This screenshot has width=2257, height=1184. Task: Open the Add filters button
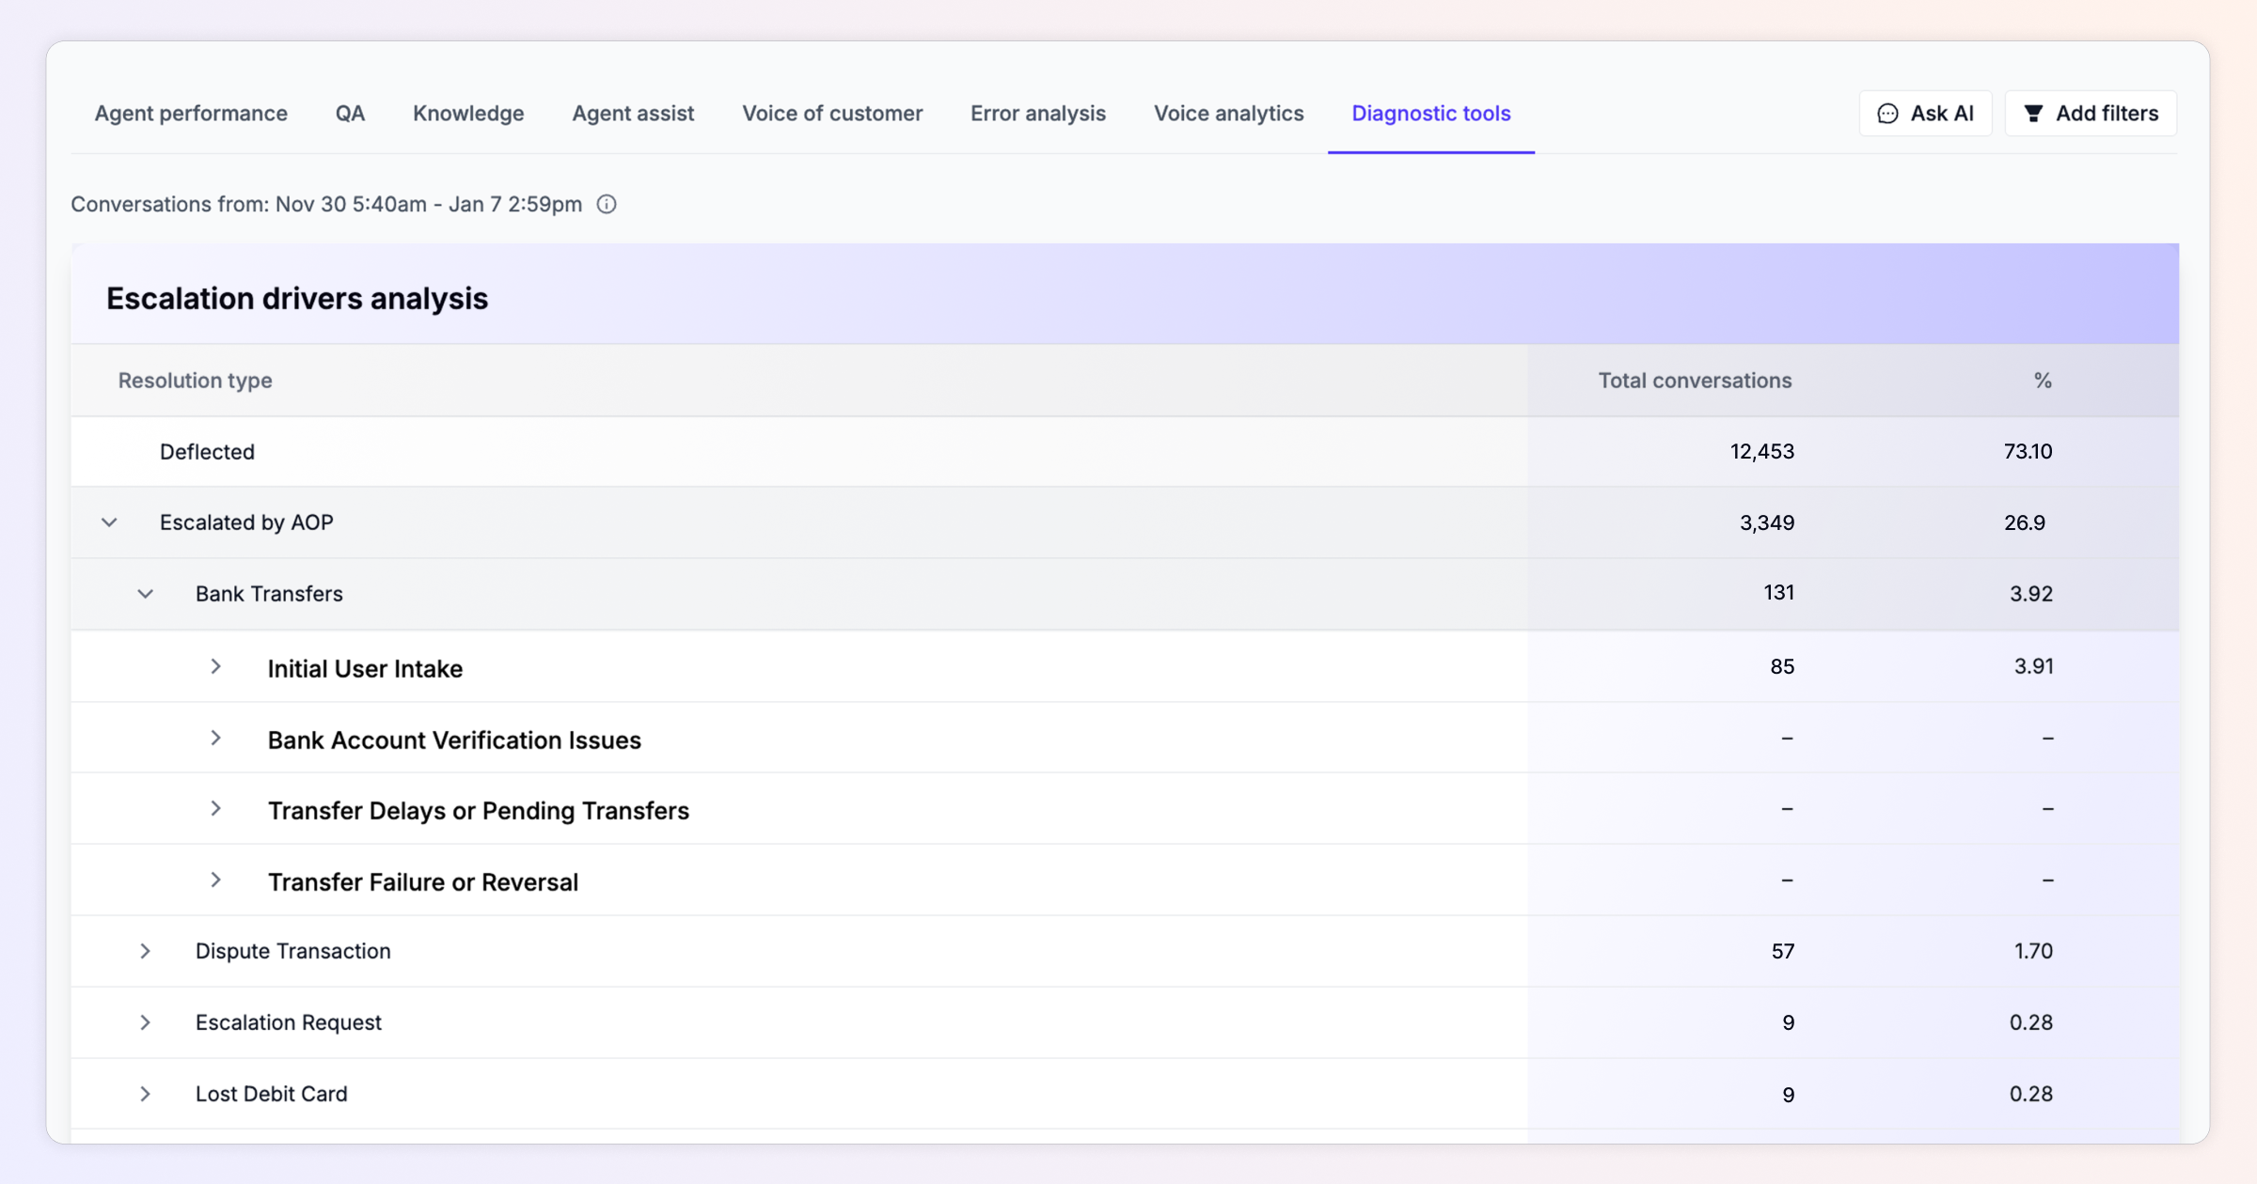tap(2091, 114)
